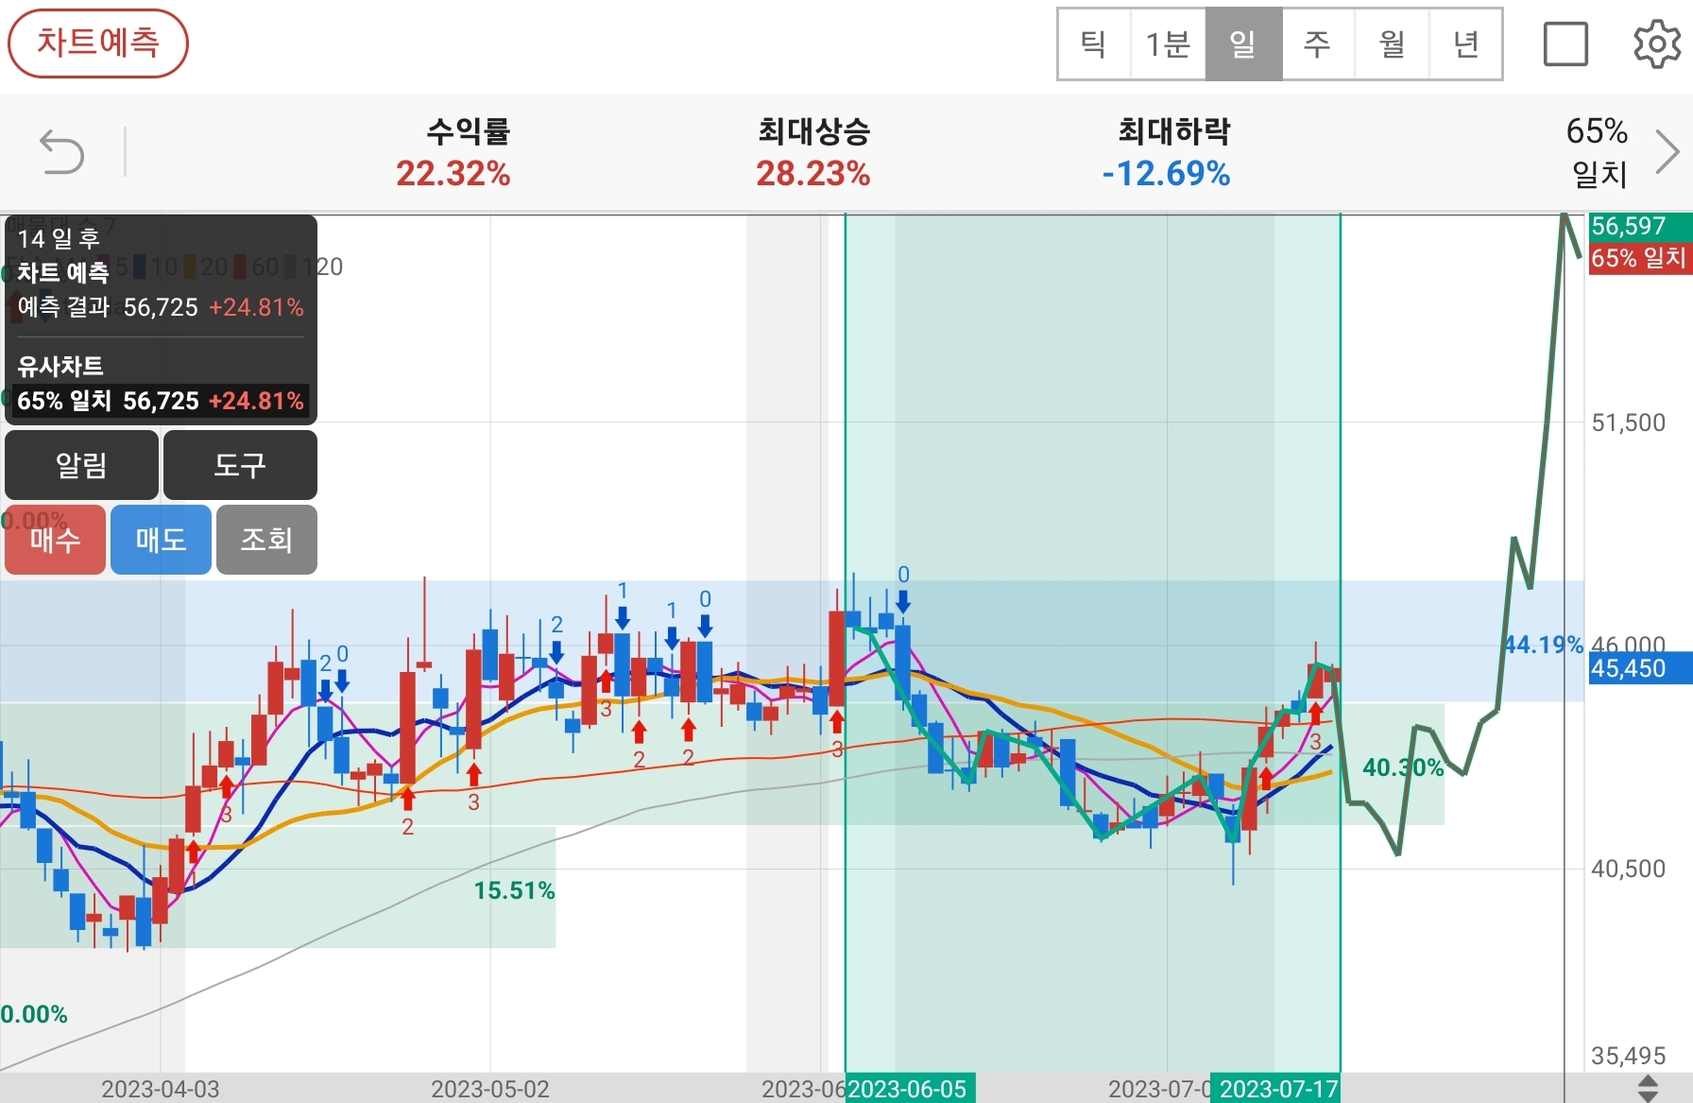The width and height of the screenshot is (1693, 1103).
Task: Select the 2023-06-05 start date marker
Action: pos(910,1089)
